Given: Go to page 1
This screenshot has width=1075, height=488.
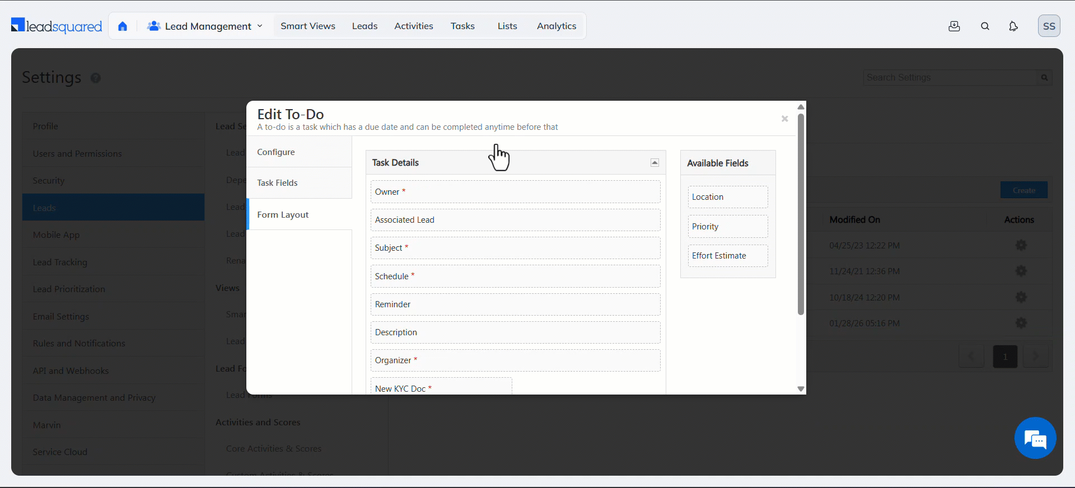Looking at the screenshot, I should (1005, 356).
